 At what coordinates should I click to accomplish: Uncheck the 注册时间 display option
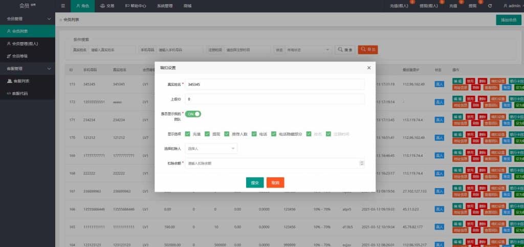(x=329, y=134)
